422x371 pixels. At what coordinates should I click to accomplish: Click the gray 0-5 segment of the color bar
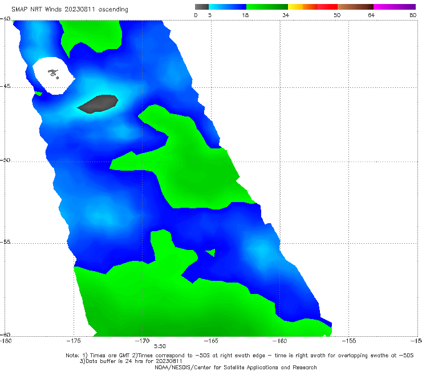[x=202, y=7]
